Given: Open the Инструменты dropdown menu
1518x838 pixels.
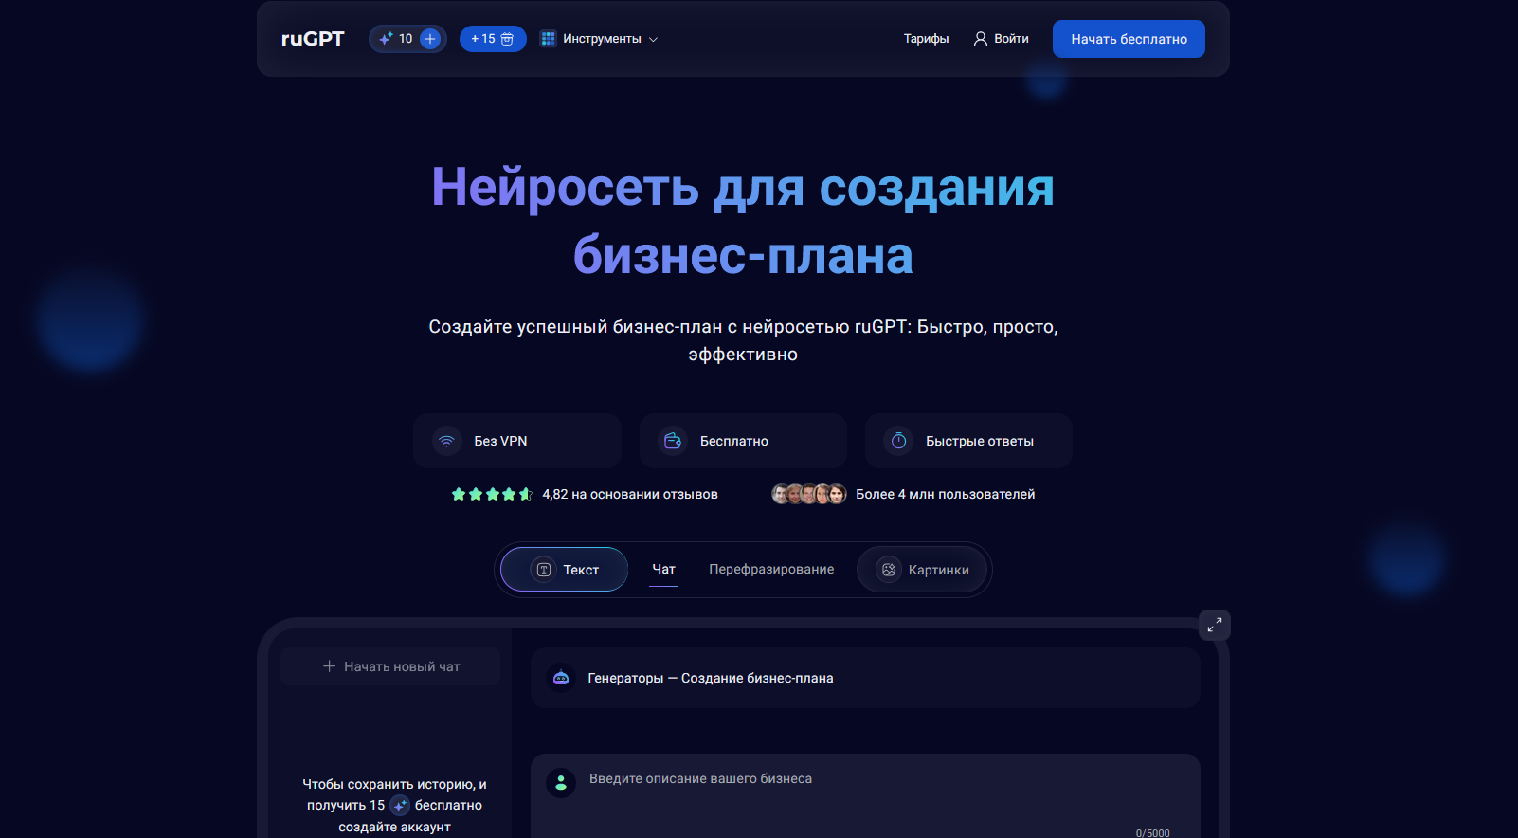Looking at the screenshot, I should click(599, 39).
